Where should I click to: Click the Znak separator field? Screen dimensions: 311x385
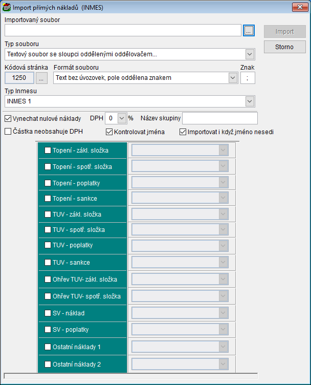[248, 78]
